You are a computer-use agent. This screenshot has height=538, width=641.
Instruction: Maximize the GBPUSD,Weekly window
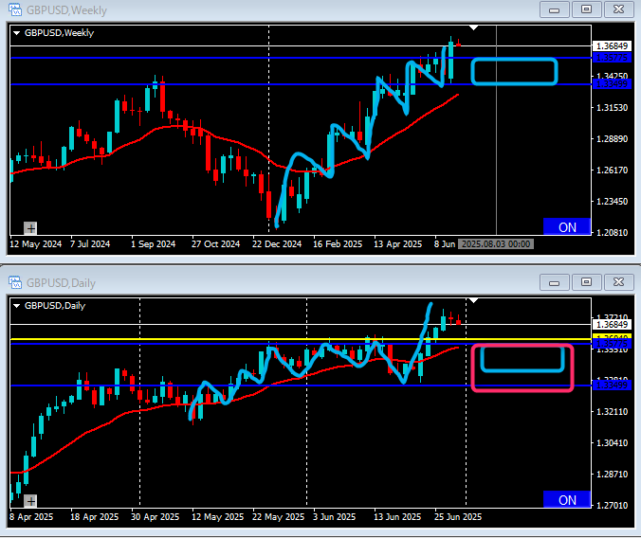click(x=586, y=9)
